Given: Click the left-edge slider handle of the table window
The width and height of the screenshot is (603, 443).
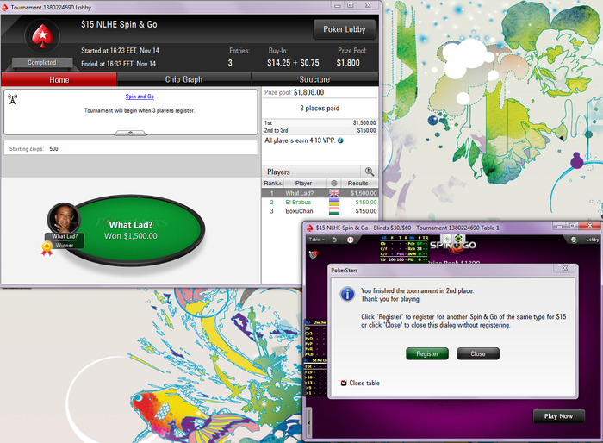Looking at the screenshot, I should coord(308,421).
